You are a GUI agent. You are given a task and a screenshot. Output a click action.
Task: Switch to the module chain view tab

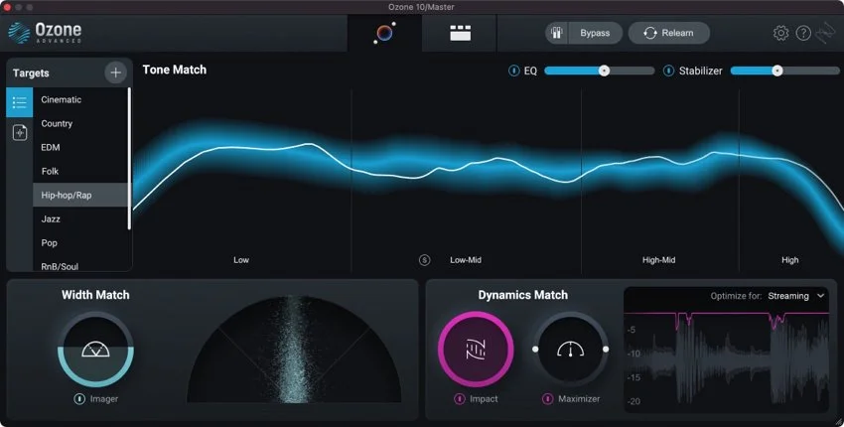pyautogui.click(x=460, y=33)
